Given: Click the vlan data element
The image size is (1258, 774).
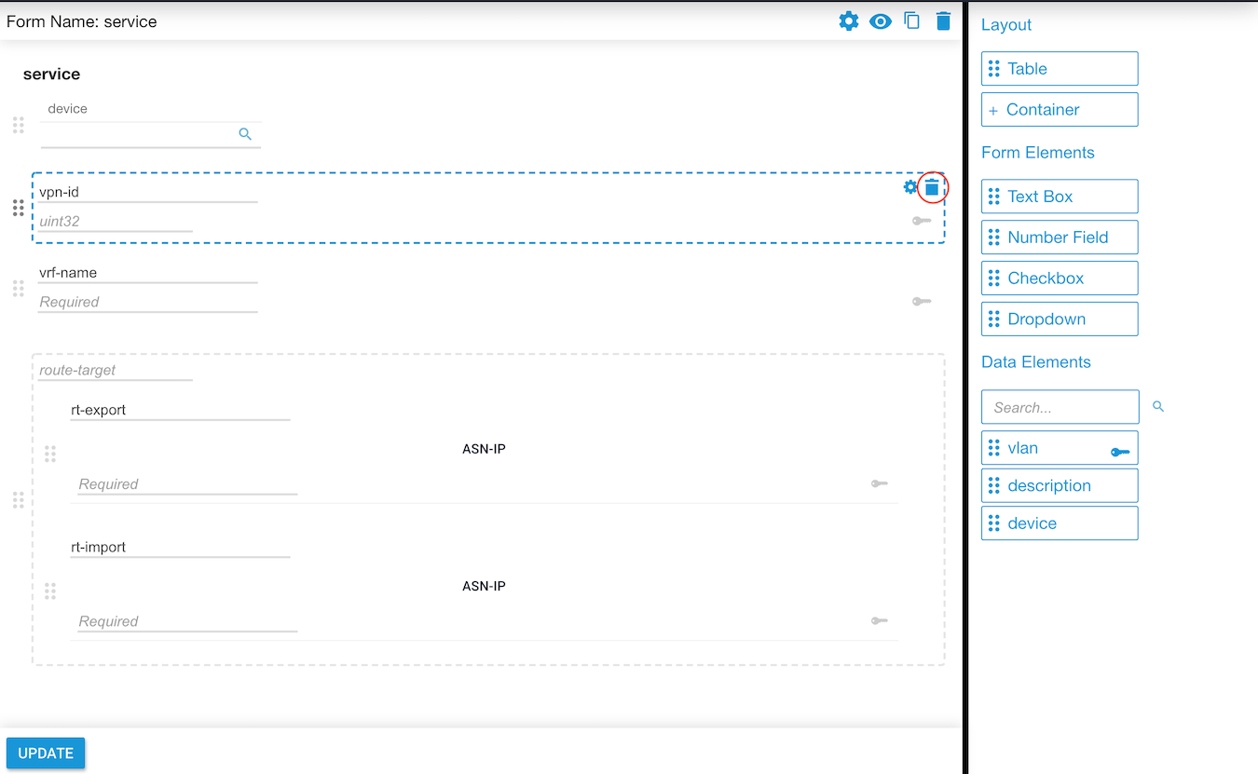Looking at the screenshot, I should (x=1060, y=448).
